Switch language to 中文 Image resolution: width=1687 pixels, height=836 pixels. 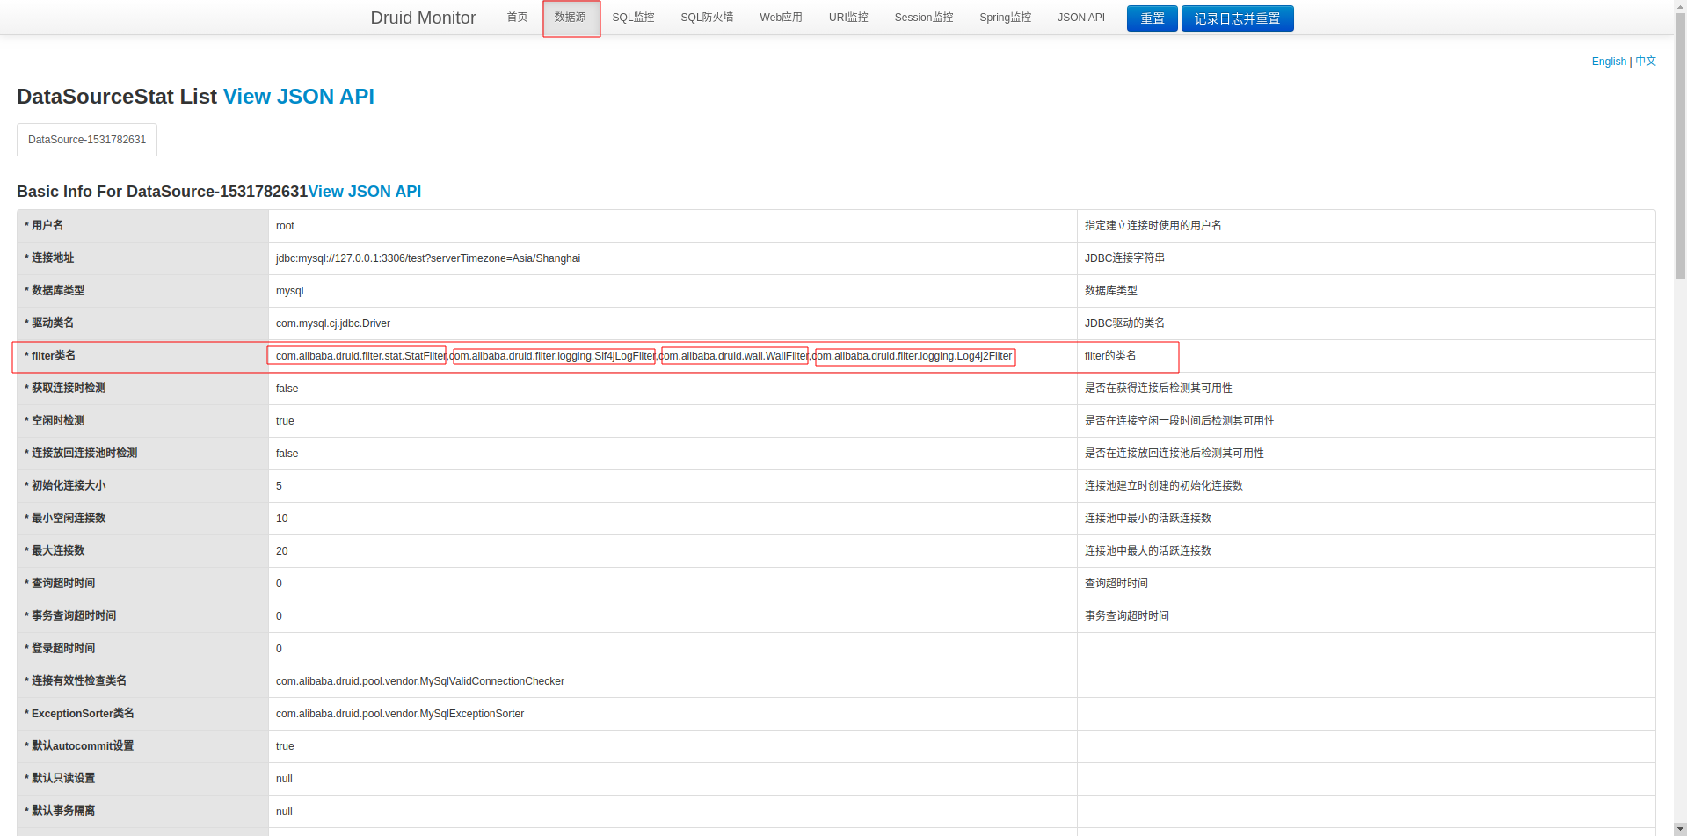(1646, 62)
